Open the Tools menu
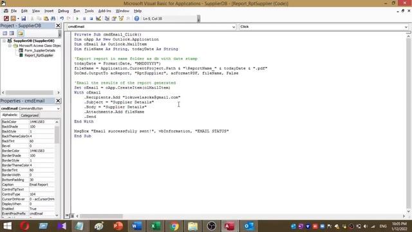 click(x=89, y=11)
